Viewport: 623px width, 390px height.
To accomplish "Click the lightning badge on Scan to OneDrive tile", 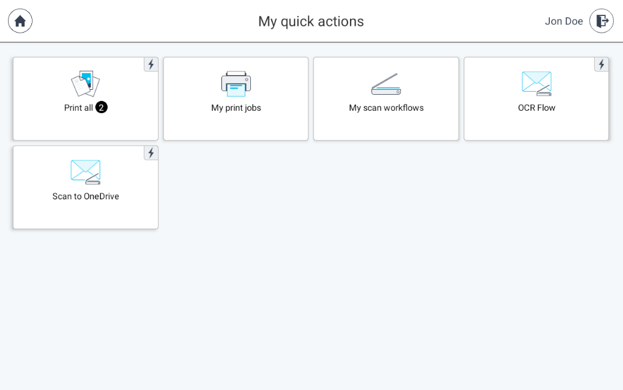I will [151, 153].
